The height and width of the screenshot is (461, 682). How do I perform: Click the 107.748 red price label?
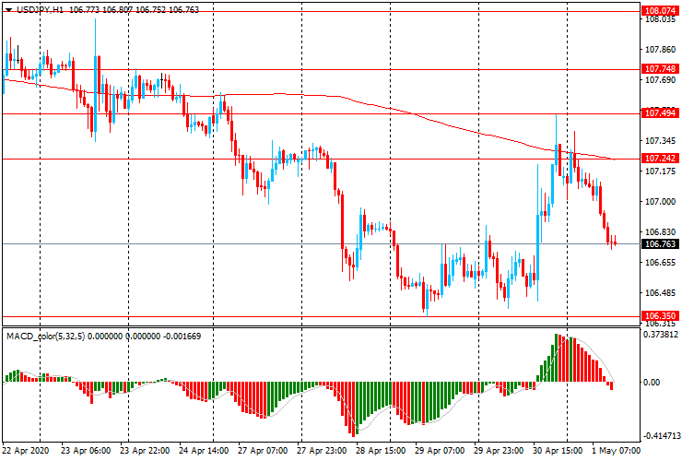[660, 69]
